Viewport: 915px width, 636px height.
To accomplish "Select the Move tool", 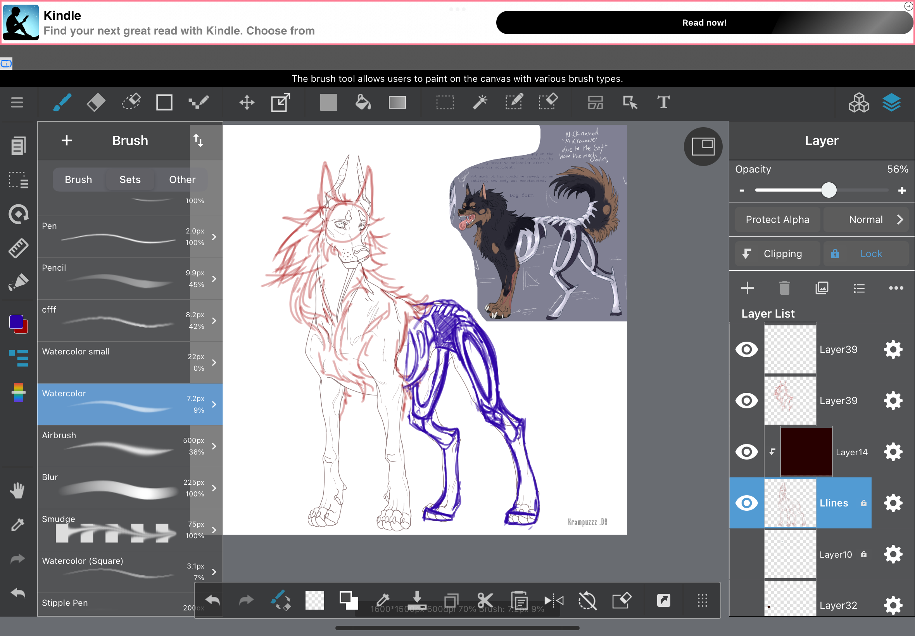I will click(x=247, y=102).
